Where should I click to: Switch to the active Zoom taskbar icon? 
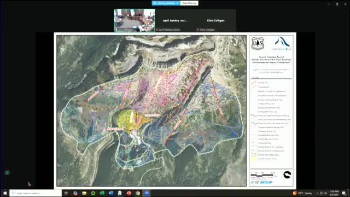[x=147, y=193]
